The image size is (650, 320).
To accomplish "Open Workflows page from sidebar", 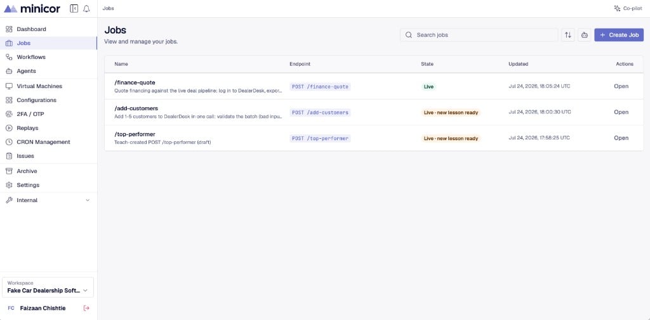I will [31, 57].
